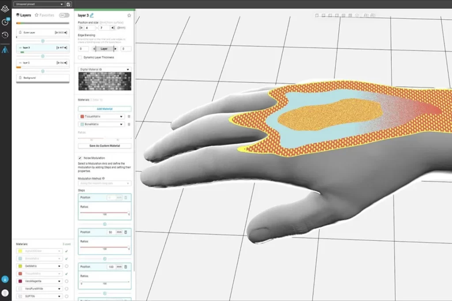
Task: Toggle the link switch beside Favorites
Action: click(x=64, y=15)
